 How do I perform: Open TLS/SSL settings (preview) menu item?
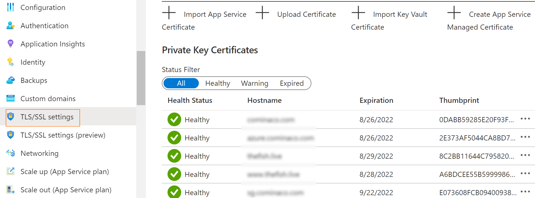[x=63, y=135]
